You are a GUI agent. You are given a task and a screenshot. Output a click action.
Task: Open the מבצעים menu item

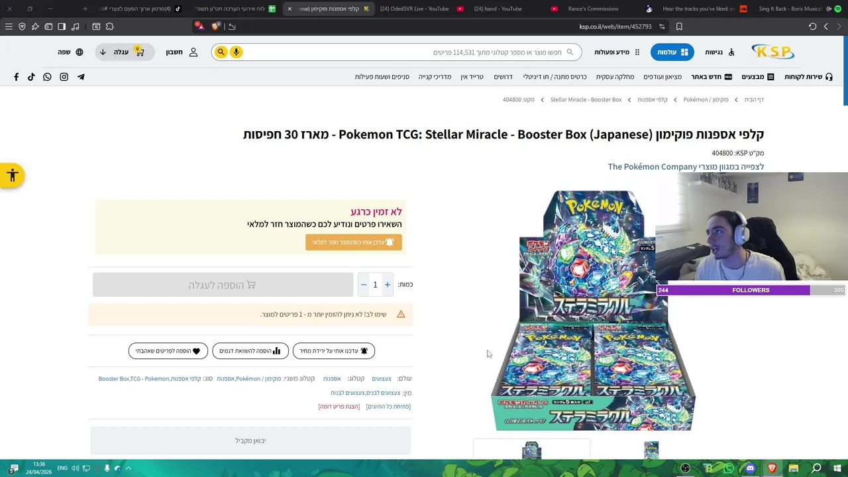pos(758,77)
